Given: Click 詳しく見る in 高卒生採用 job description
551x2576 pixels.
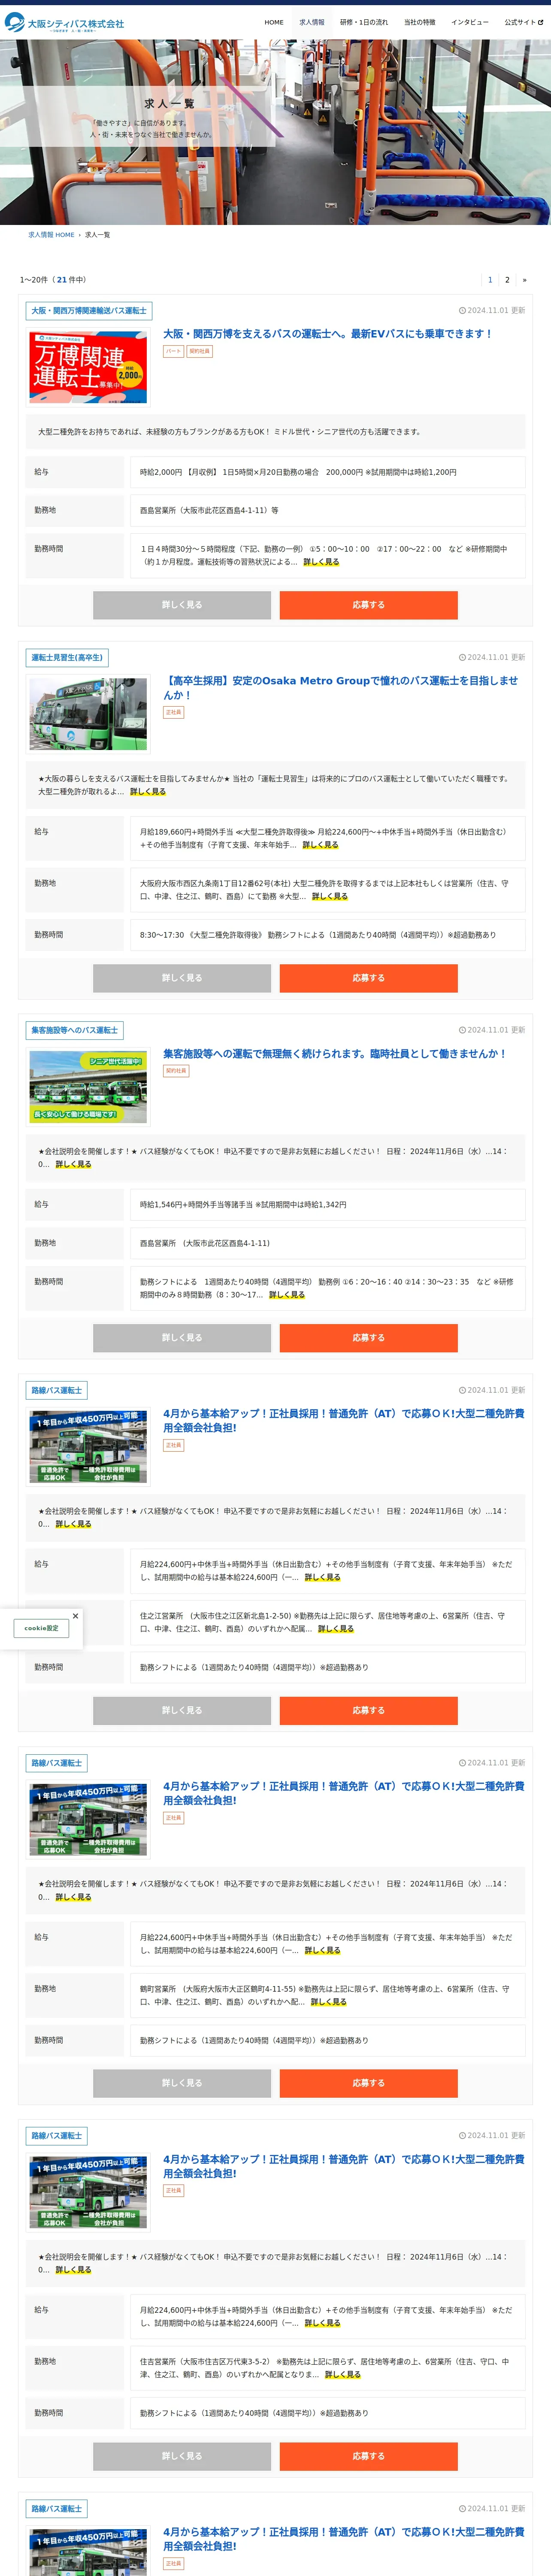Looking at the screenshot, I should (148, 792).
